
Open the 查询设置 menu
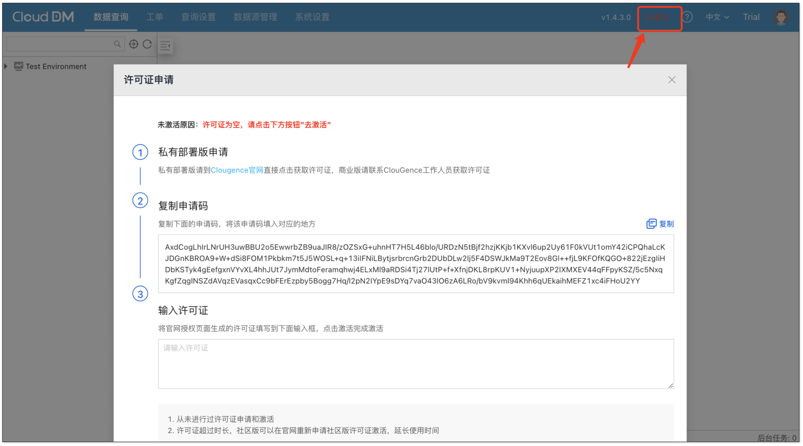coord(198,17)
